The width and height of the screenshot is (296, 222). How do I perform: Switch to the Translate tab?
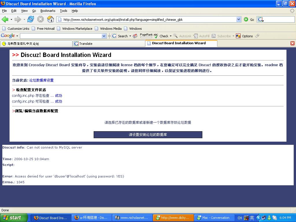click(x=109, y=44)
